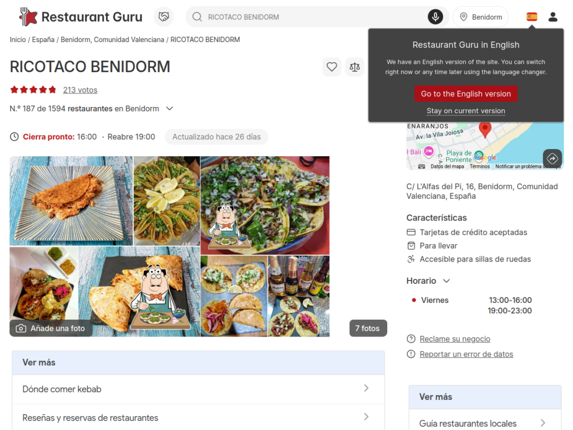Click the Actualizado hace 26 días badge
The width and height of the screenshot is (573, 430).
click(x=217, y=137)
